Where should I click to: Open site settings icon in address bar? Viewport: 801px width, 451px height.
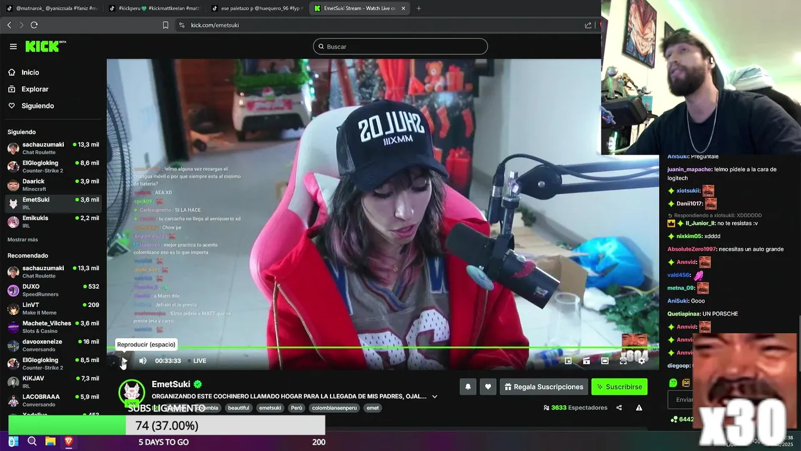pyautogui.click(x=181, y=25)
